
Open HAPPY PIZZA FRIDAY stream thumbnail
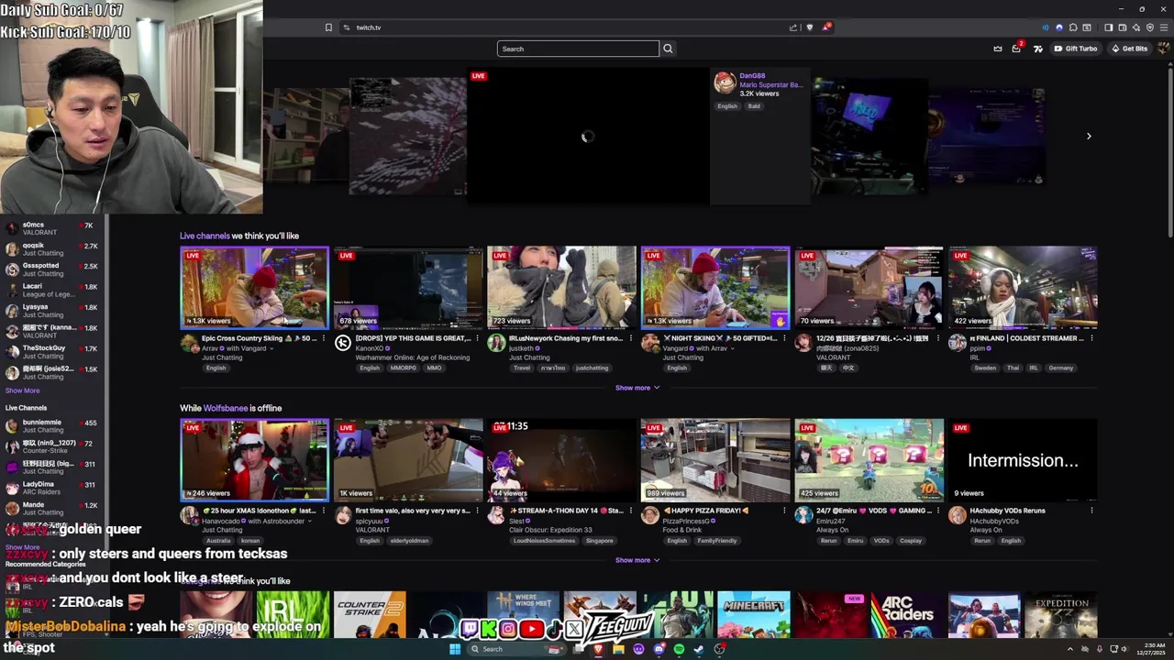[x=715, y=460]
